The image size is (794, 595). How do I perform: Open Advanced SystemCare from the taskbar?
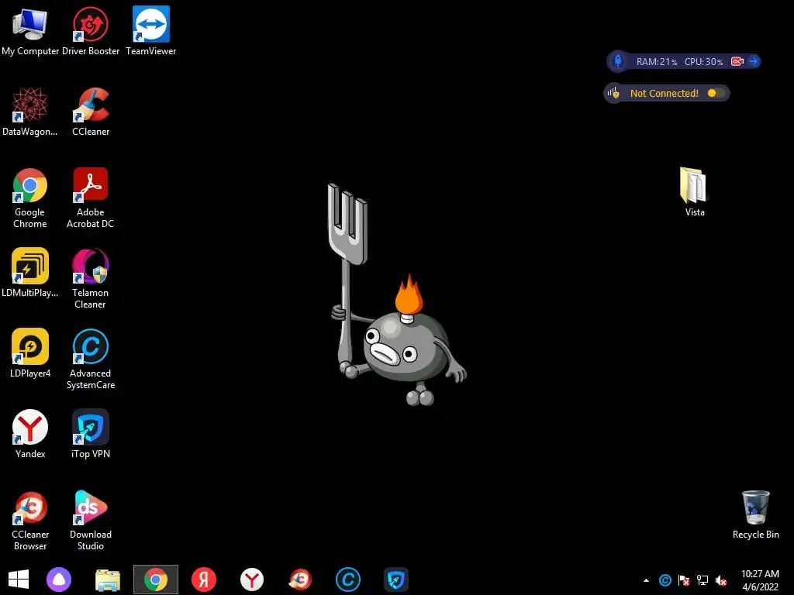(x=348, y=580)
